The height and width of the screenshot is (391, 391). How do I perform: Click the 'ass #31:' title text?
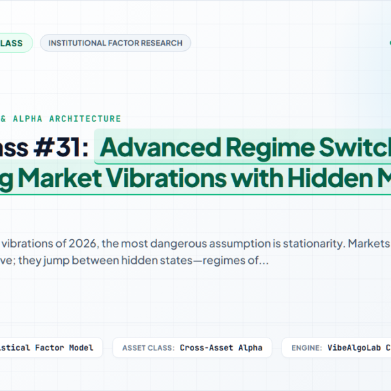click(x=44, y=148)
